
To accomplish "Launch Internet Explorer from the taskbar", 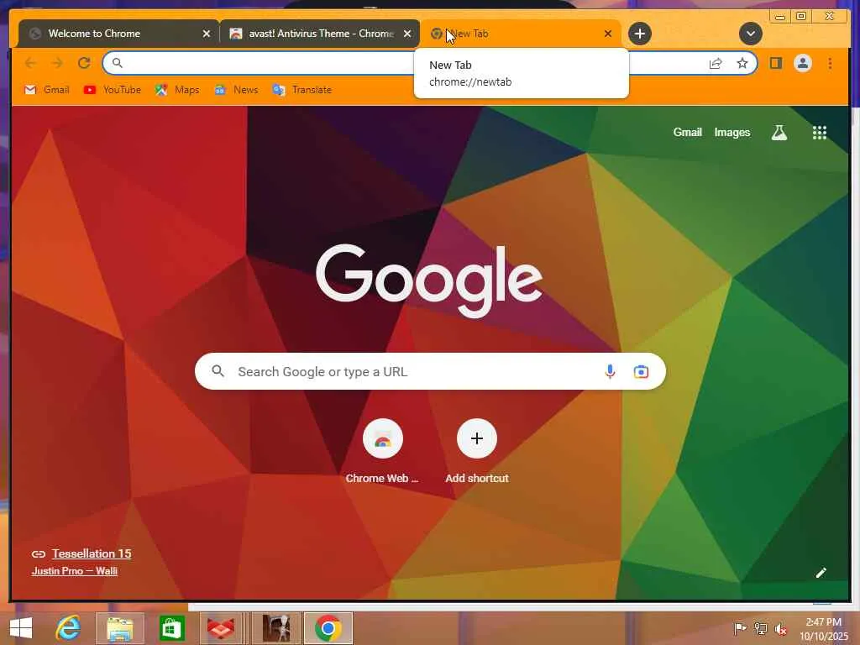I will 69,628.
